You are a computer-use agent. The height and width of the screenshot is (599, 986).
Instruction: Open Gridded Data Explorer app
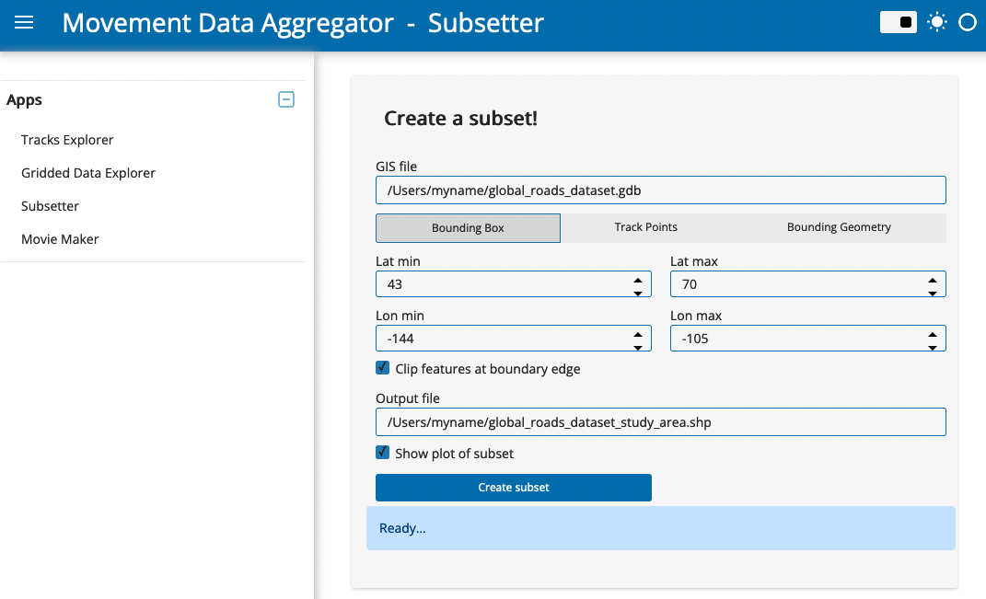pos(88,173)
